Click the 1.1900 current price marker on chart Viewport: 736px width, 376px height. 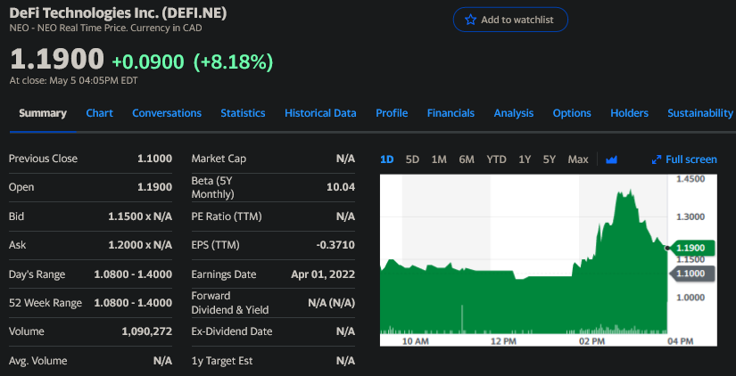tap(691, 248)
